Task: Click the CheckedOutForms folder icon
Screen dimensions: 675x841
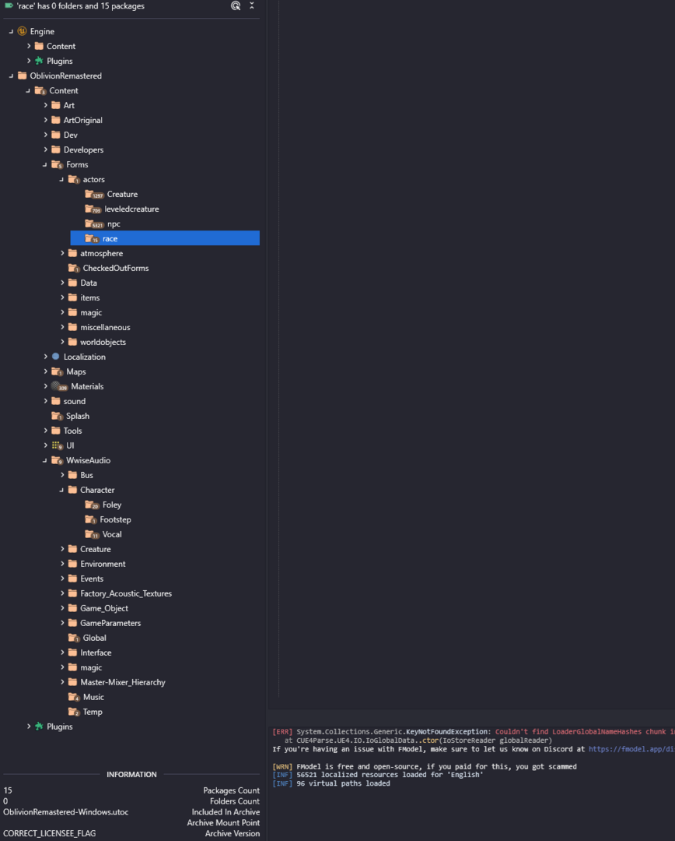Action: (x=74, y=268)
